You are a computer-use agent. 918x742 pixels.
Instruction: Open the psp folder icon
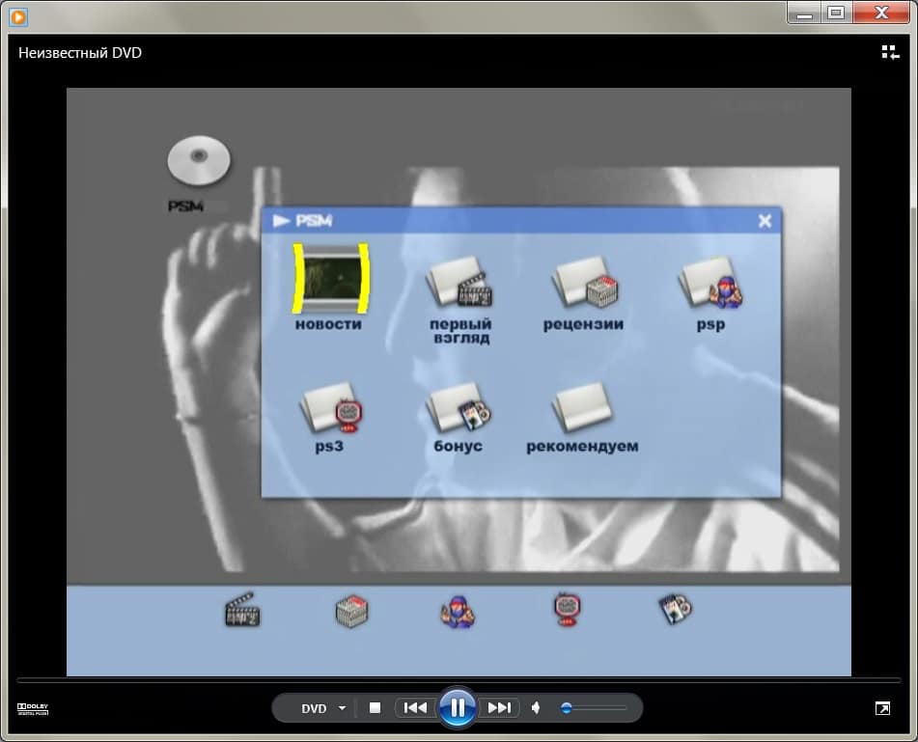[710, 283]
